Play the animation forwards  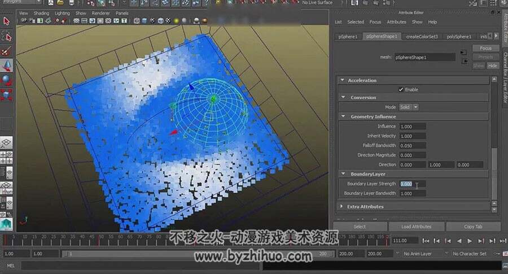tap(470, 241)
